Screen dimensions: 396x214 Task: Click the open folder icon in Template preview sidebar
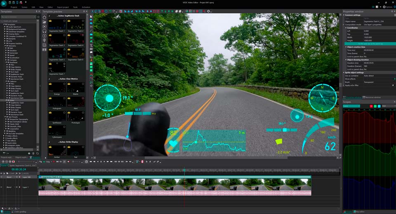pos(45,22)
